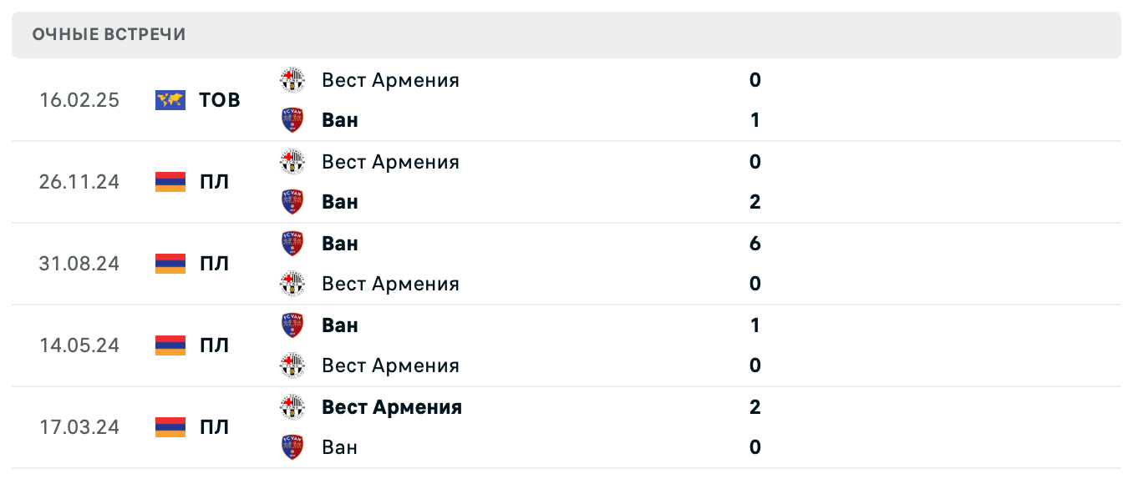Click the FC Van badge in the 17.03.24 match
Viewport: 1133px width, 484px height.
[291, 447]
